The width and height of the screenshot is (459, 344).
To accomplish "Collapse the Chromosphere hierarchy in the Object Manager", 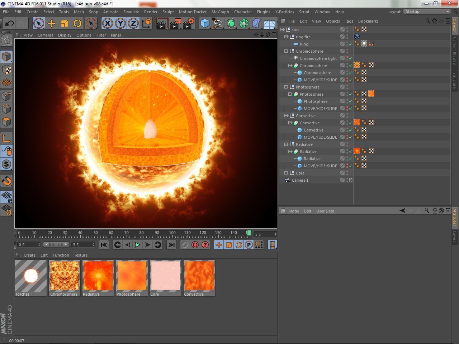I will 286,51.
